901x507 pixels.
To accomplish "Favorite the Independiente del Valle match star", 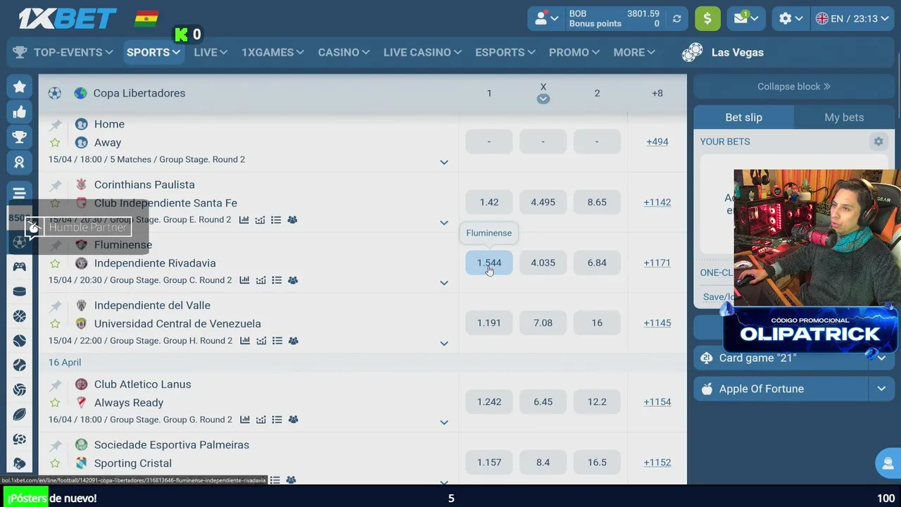I will pos(55,324).
